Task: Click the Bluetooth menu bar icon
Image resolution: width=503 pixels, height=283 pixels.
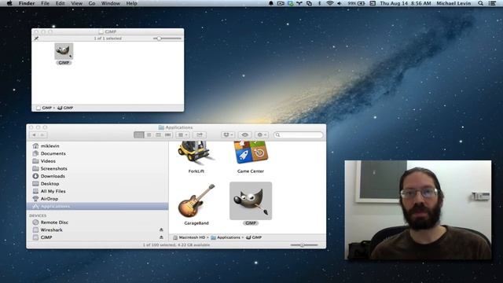Action: 319,3
